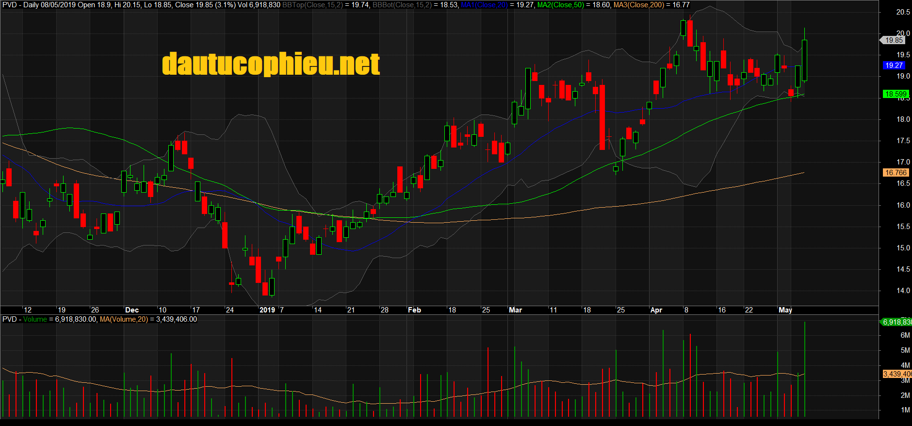Click the Mar label on date axis

click(515, 310)
